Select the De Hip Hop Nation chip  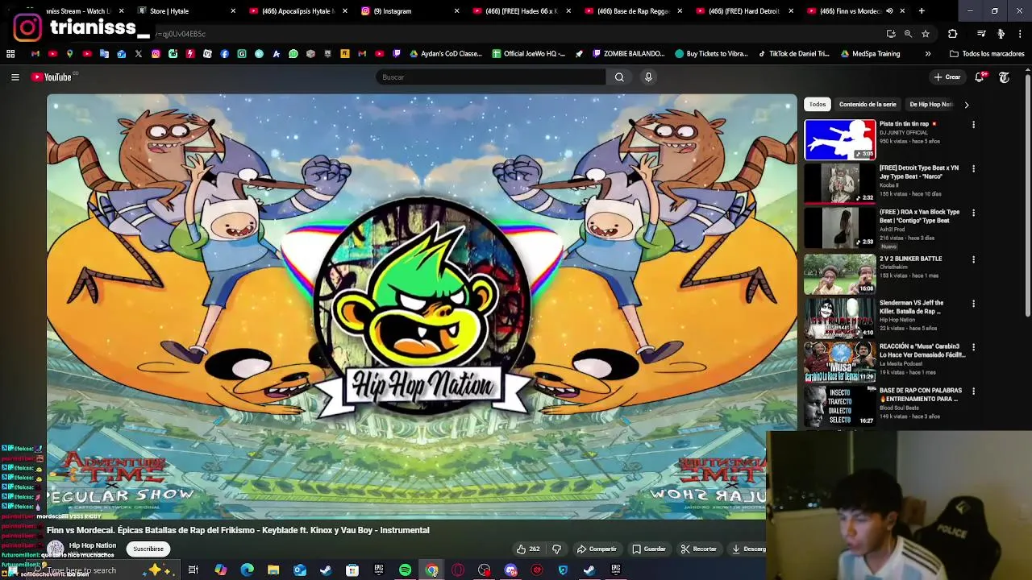click(x=930, y=105)
